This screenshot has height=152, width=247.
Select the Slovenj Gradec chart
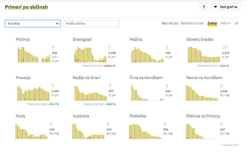(204, 54)
